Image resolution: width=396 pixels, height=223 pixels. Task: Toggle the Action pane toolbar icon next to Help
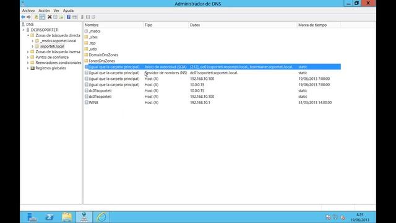[x=74, y=17]
